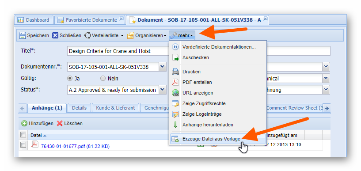Open the Details tab
361x171 pixels.
click(79, 108)
